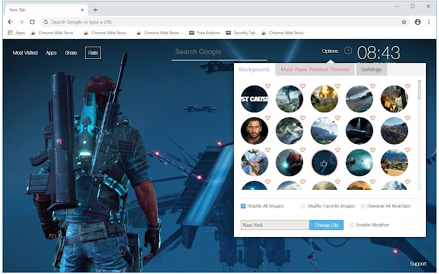Toggle the Options panel
The height and width of the screenshot is (274, 439).
coord(330,51)
